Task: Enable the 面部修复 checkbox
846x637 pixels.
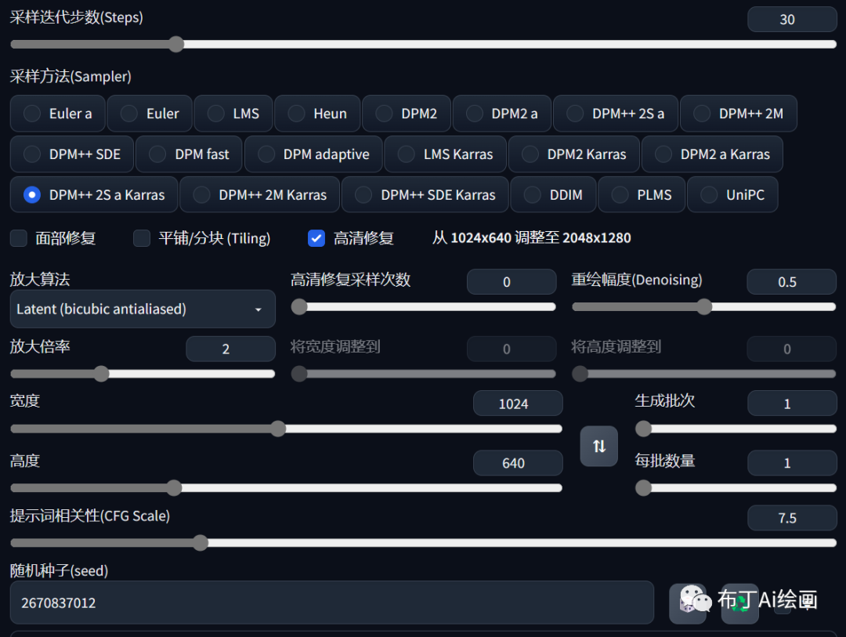Action: 20,238
